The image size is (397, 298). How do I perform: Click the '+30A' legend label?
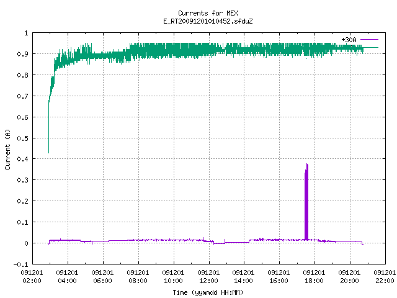(x=349, y=40)
